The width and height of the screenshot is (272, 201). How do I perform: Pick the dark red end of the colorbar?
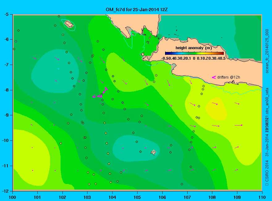(x=222, y=53)
